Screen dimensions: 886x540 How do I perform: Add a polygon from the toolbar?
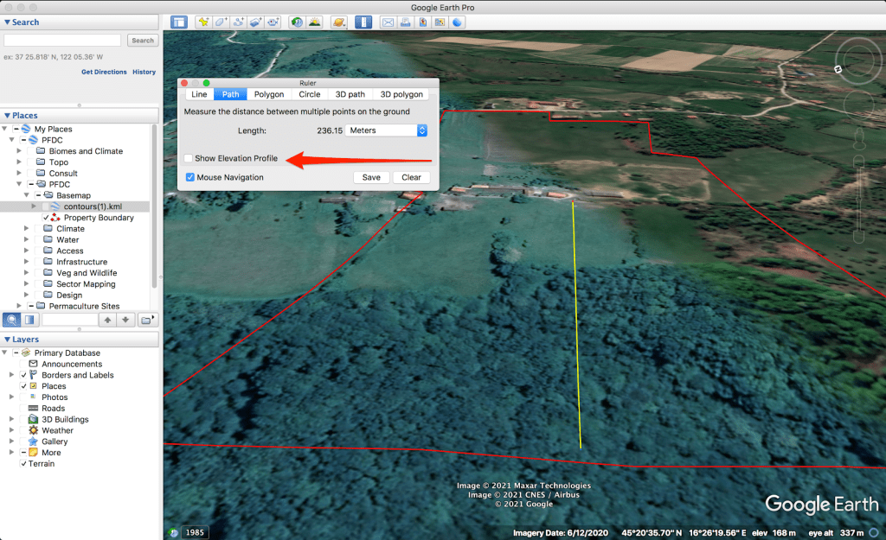221,22
